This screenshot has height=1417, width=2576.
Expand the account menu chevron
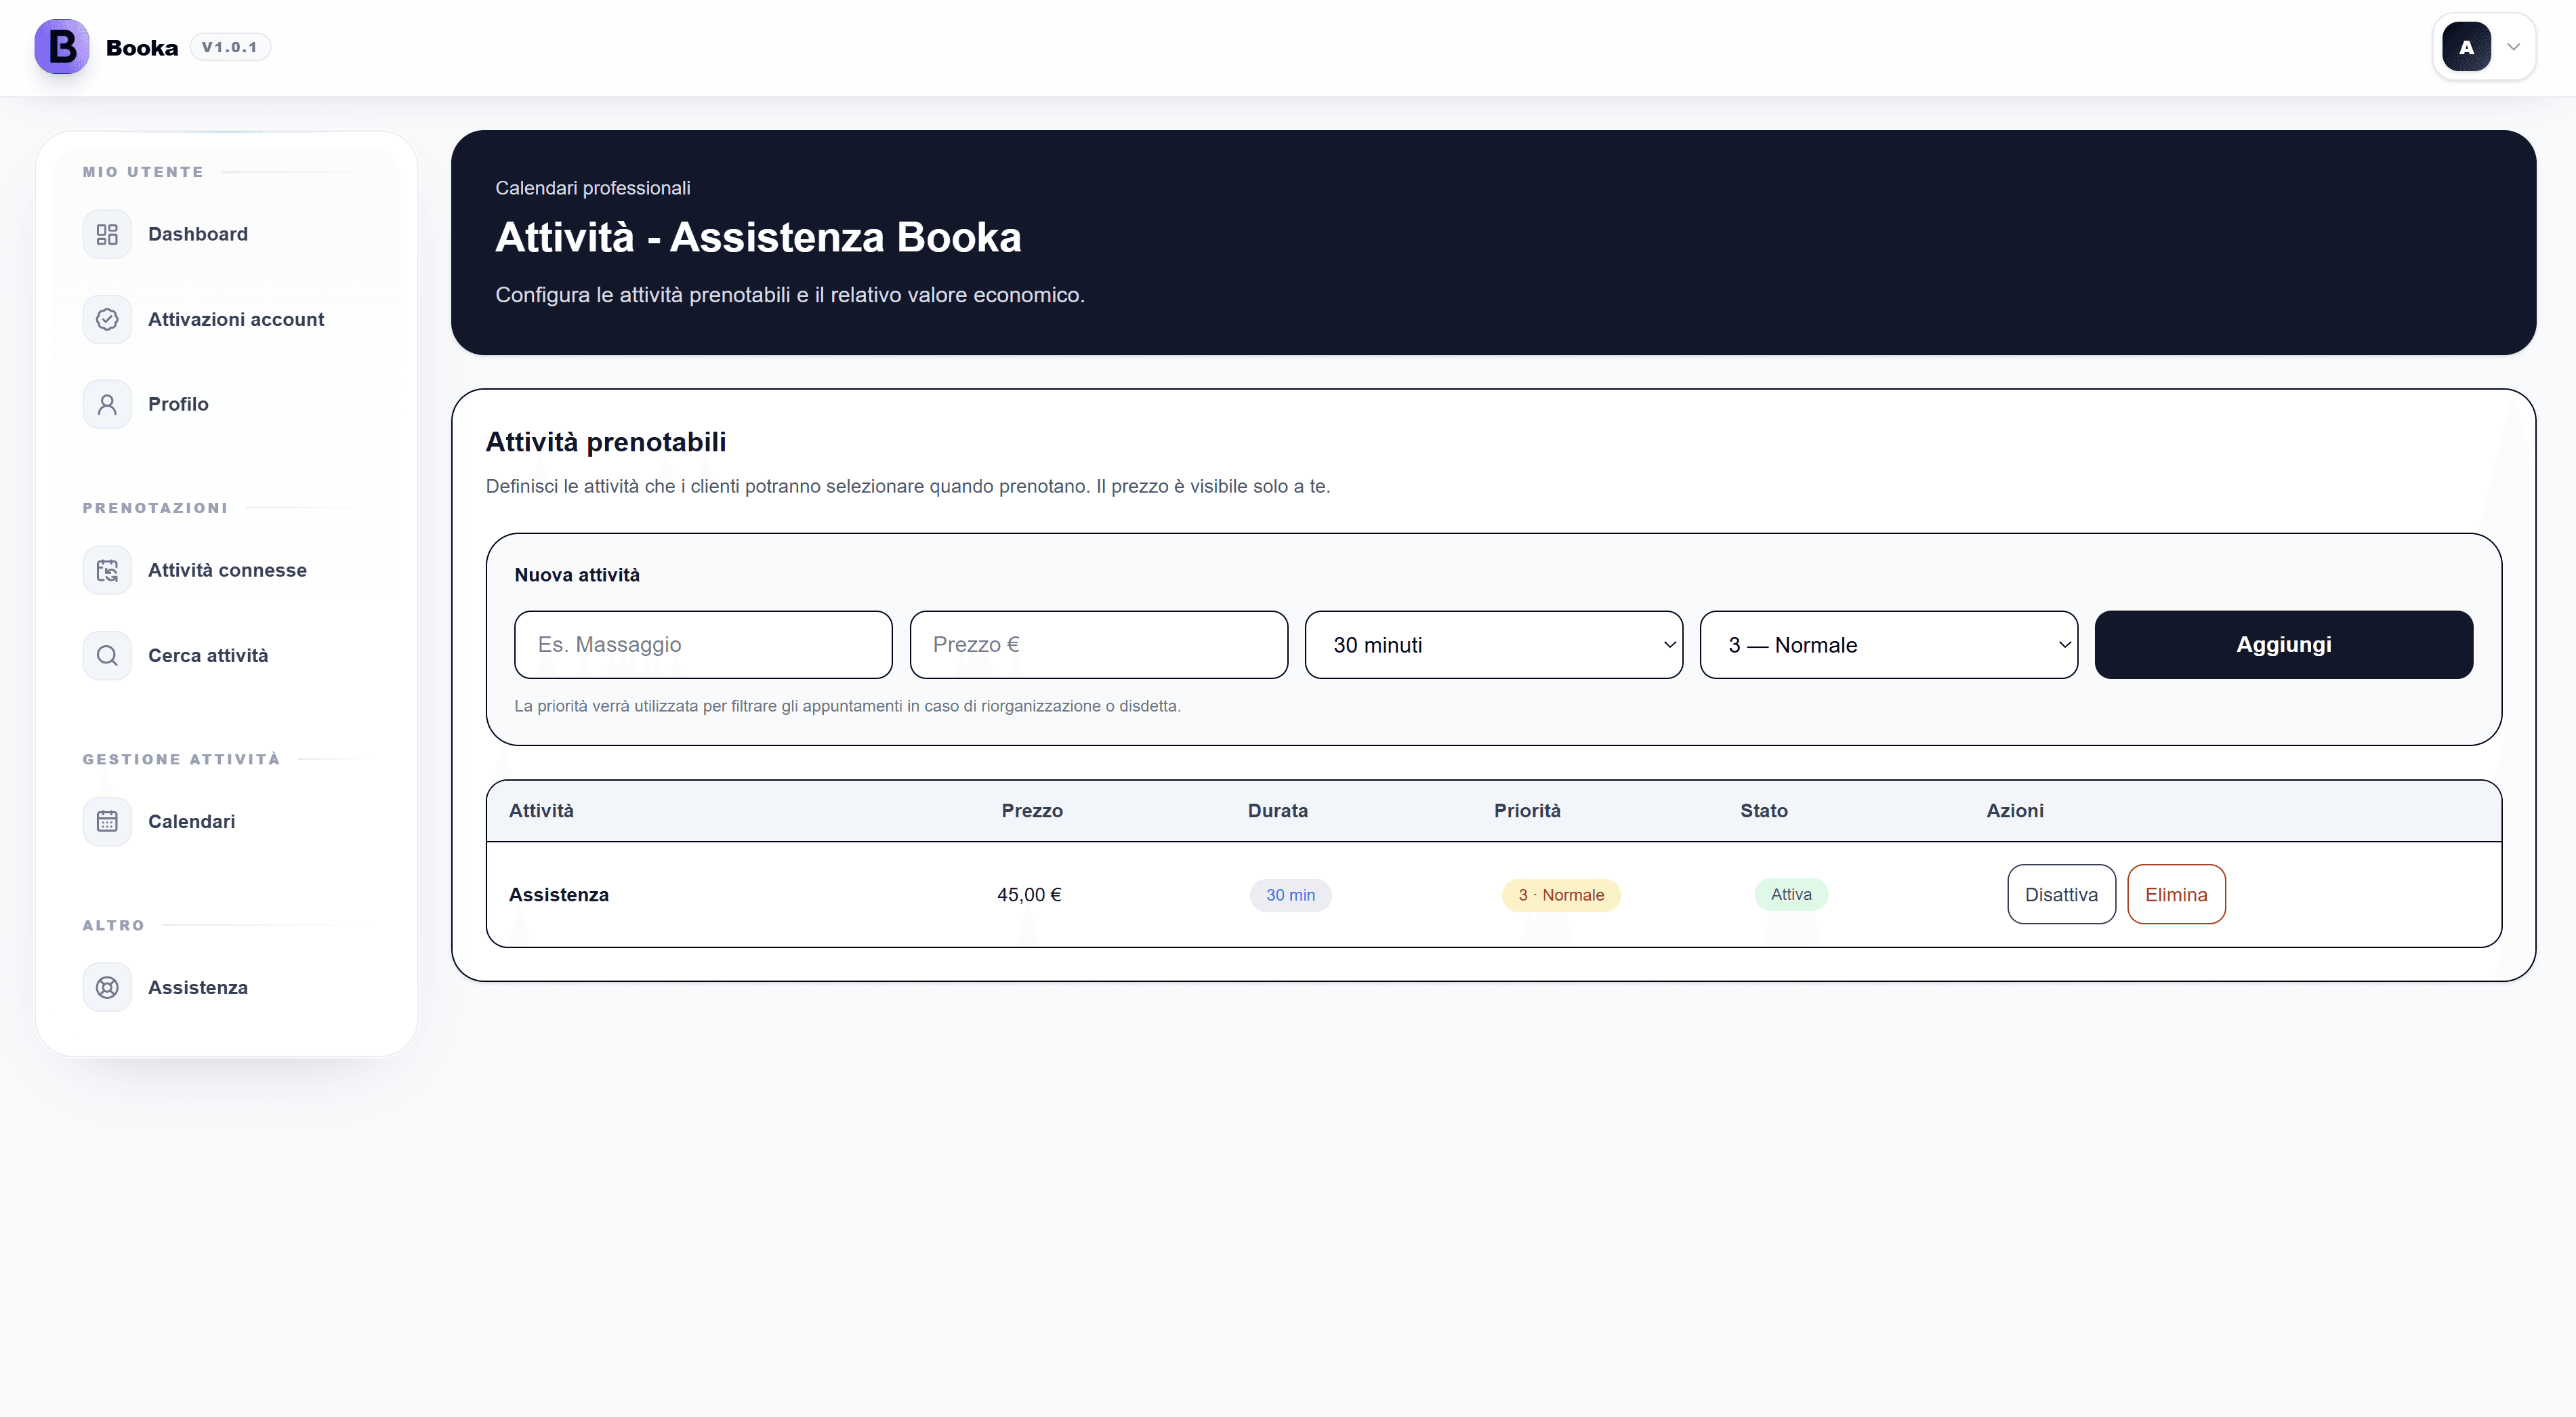pos(2513,47)
